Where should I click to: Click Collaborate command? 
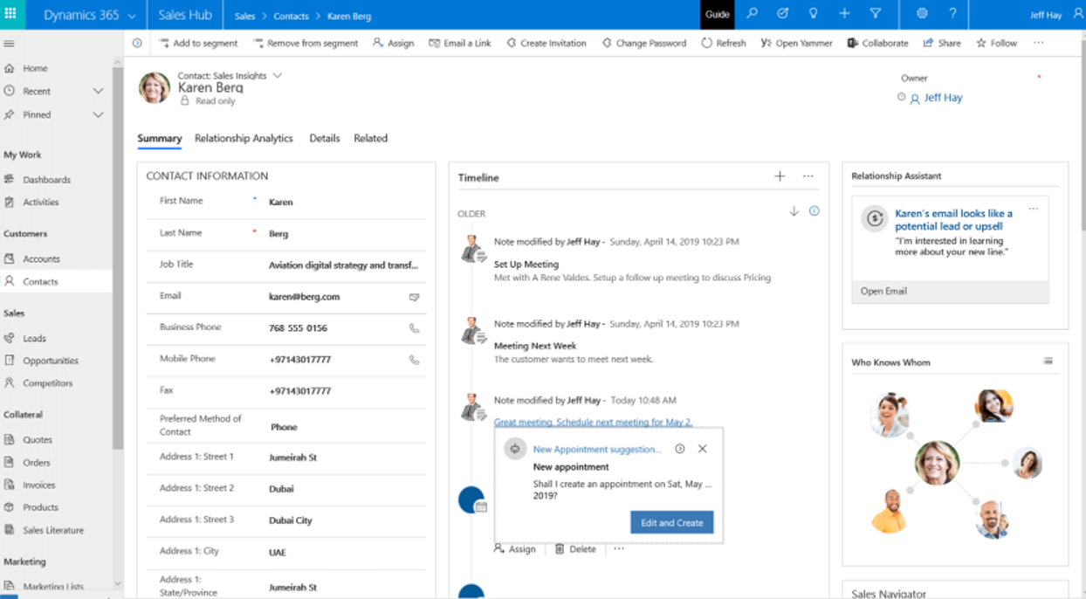(x=877, y=43)
